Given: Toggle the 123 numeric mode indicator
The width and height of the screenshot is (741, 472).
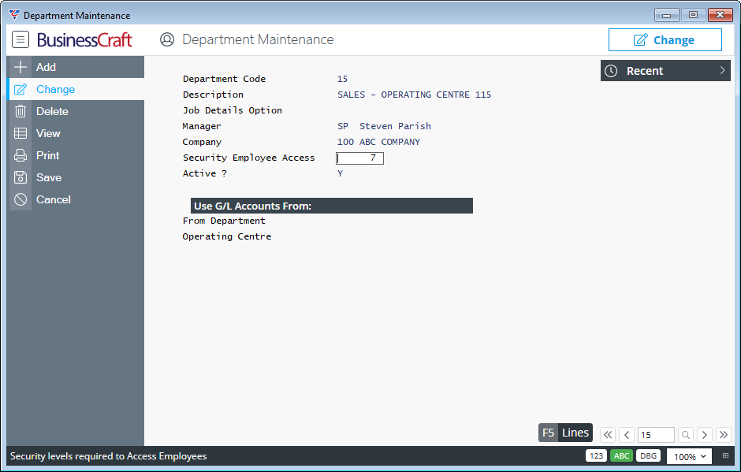Looking at the screenshot, I should (x=597, y=456).
